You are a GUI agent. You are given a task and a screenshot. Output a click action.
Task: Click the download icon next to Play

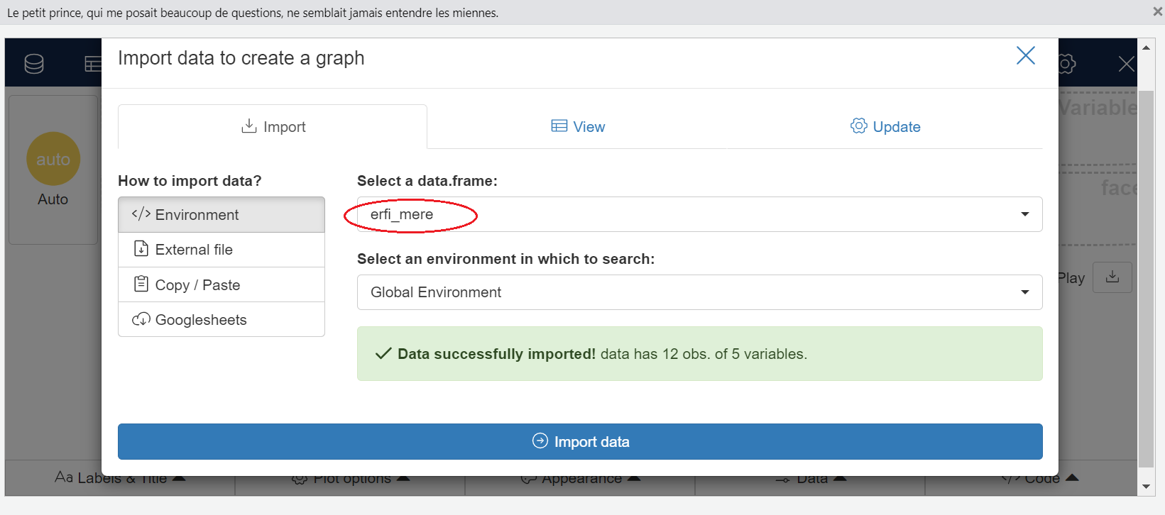pyautogui.click(x=1112, y=277)
